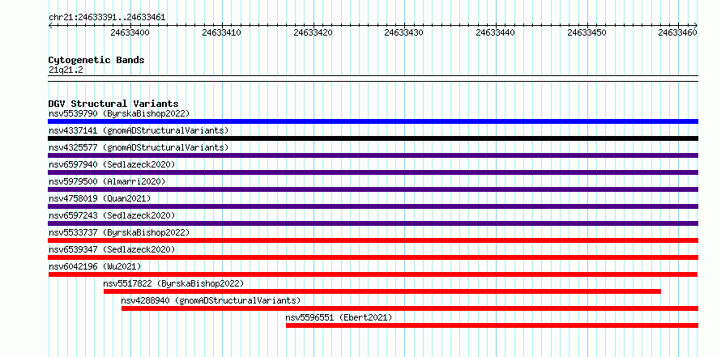
Task: Open variant nsv6597940 (Sedlazeck2020) label
Action: [x=112, y=164]
